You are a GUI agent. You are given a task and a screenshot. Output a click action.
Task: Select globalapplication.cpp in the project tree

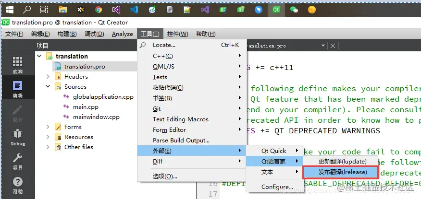[x=103, y=97]
